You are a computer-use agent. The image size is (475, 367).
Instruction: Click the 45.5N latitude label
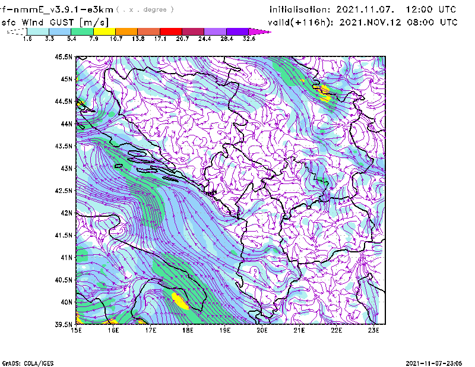(64, 56)
